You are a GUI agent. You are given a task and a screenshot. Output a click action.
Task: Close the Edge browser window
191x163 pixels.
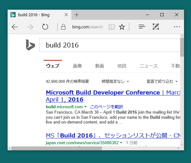click(177, 15)
